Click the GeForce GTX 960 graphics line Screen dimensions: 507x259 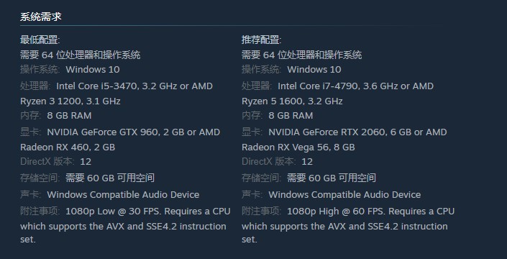click(x=134, y=132)
